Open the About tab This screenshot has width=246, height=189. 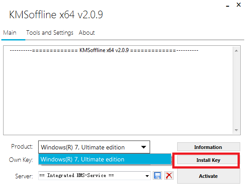tap(87, 32)
